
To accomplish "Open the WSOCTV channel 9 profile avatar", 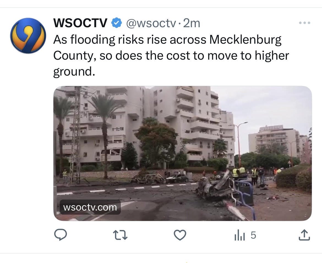I will (28, 36).
